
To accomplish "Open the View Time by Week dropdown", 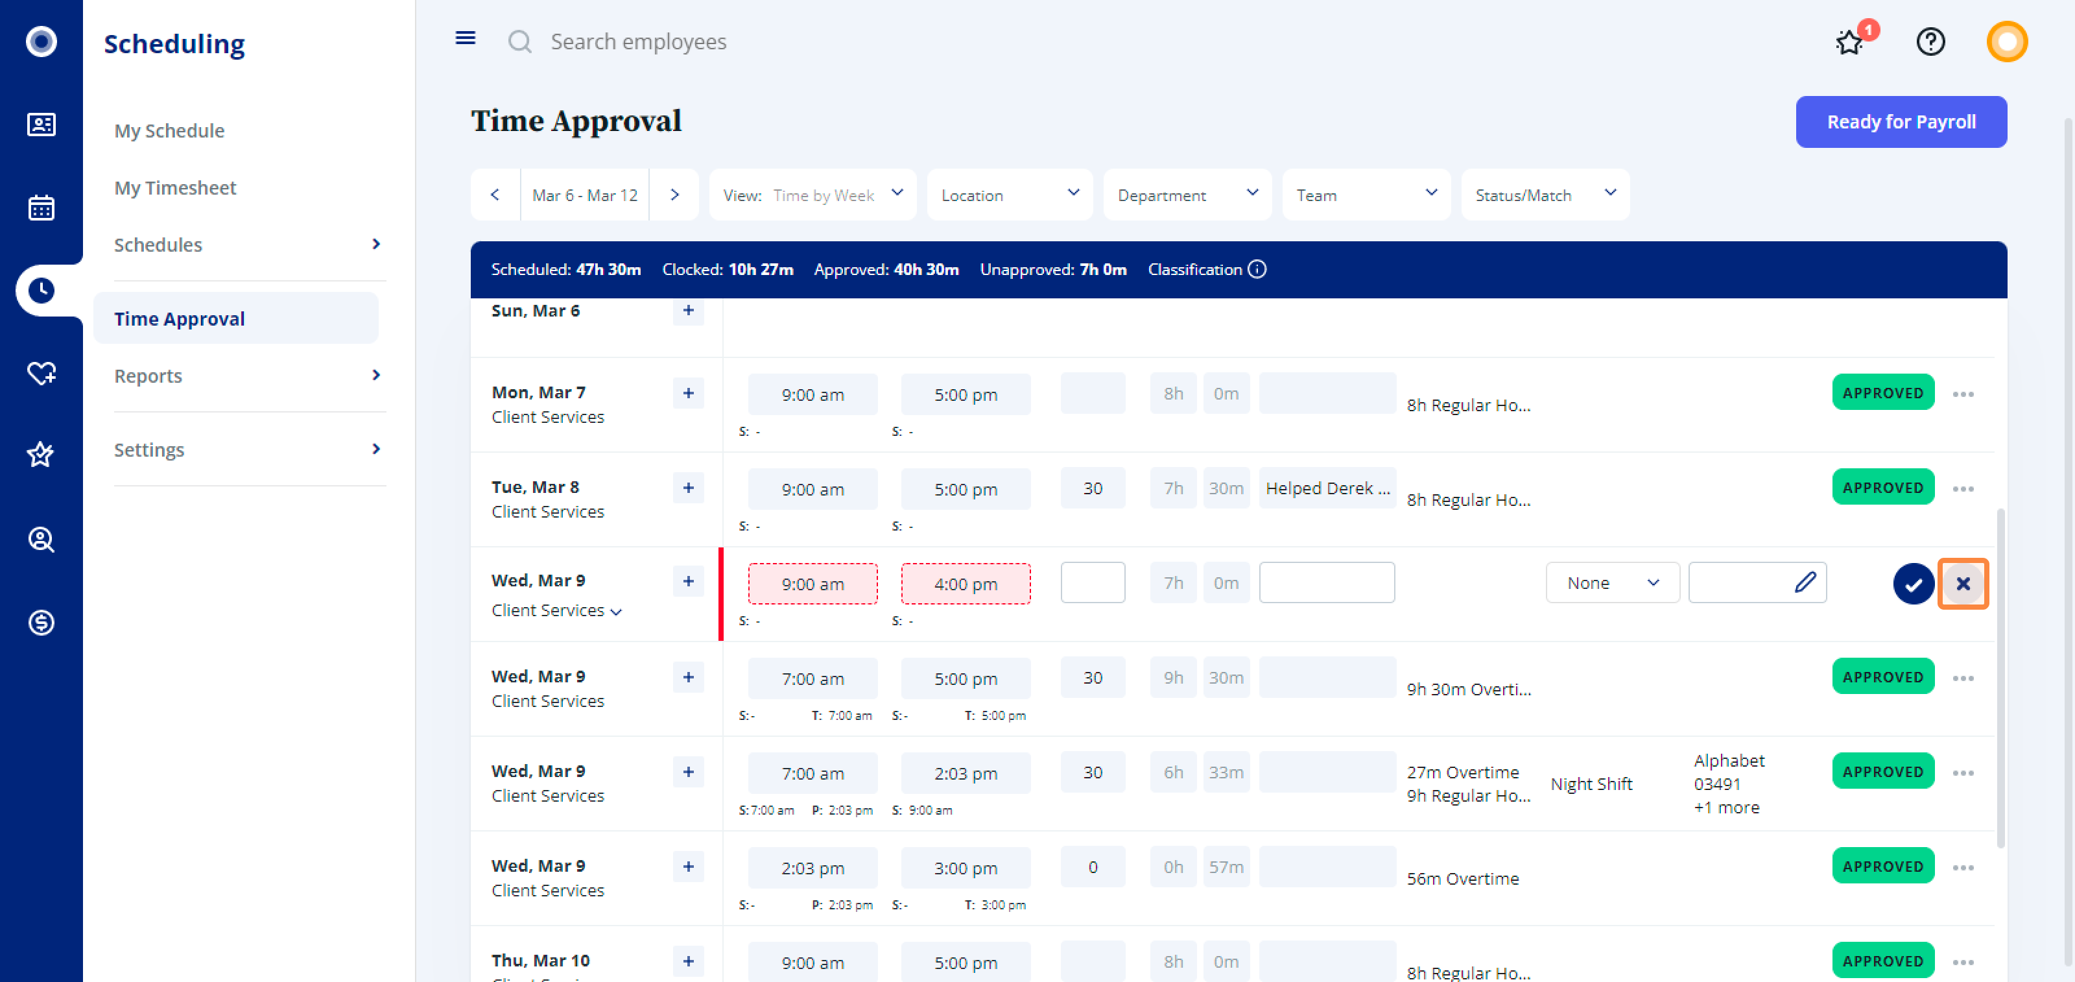I will coord(812,194).
